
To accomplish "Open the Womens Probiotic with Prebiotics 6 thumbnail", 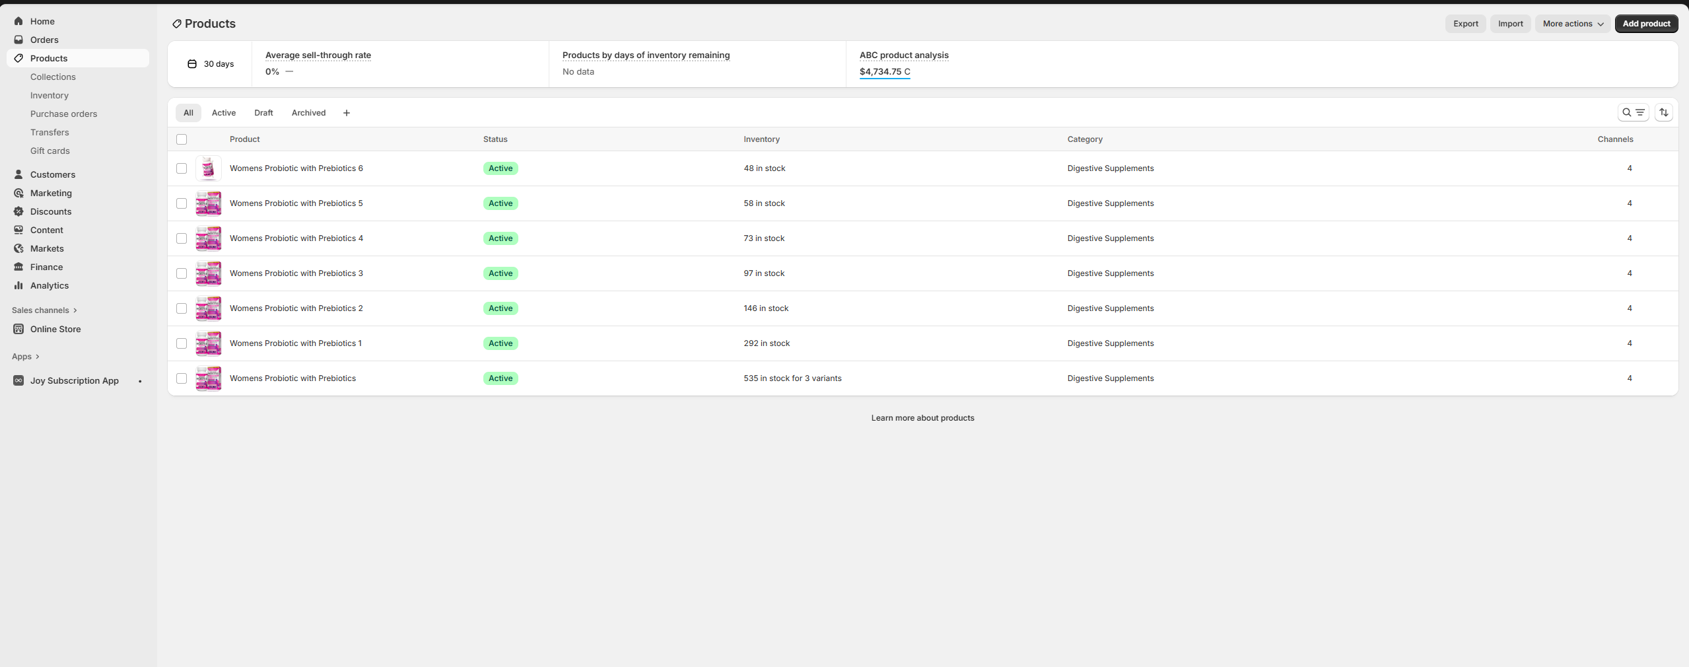I will [209, 168].
